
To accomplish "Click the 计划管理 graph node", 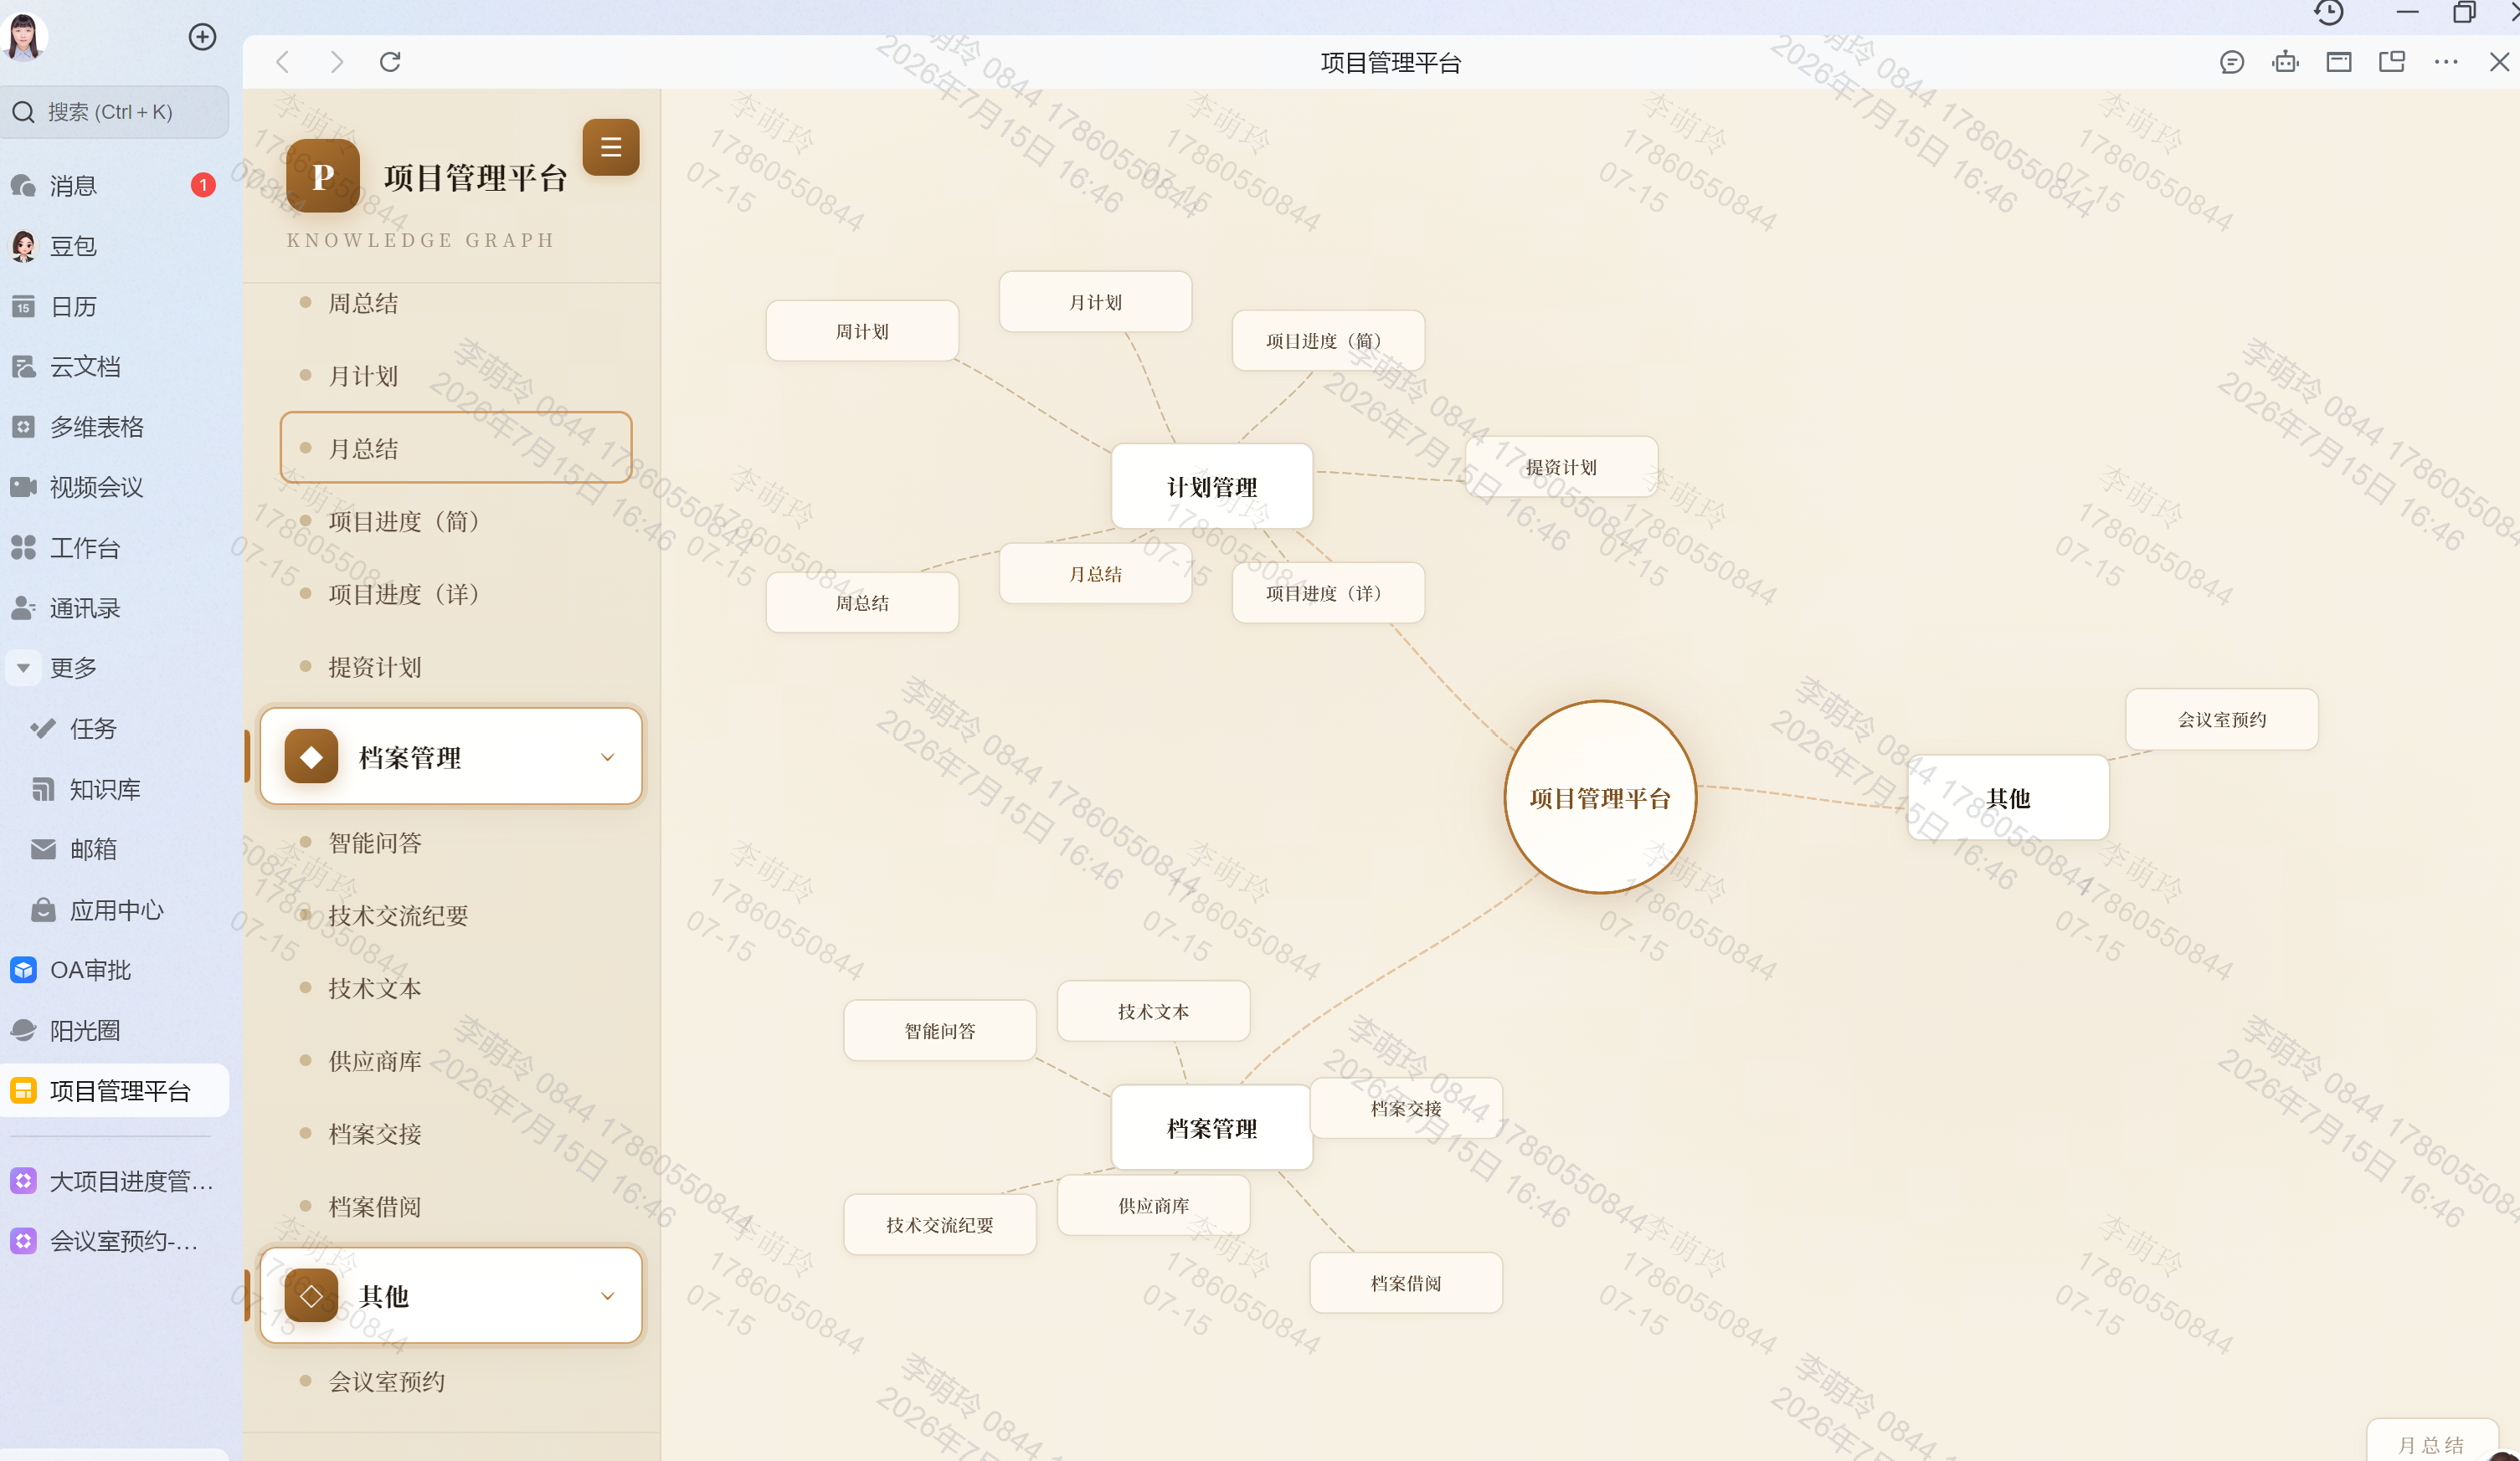I will [1212, 487].
